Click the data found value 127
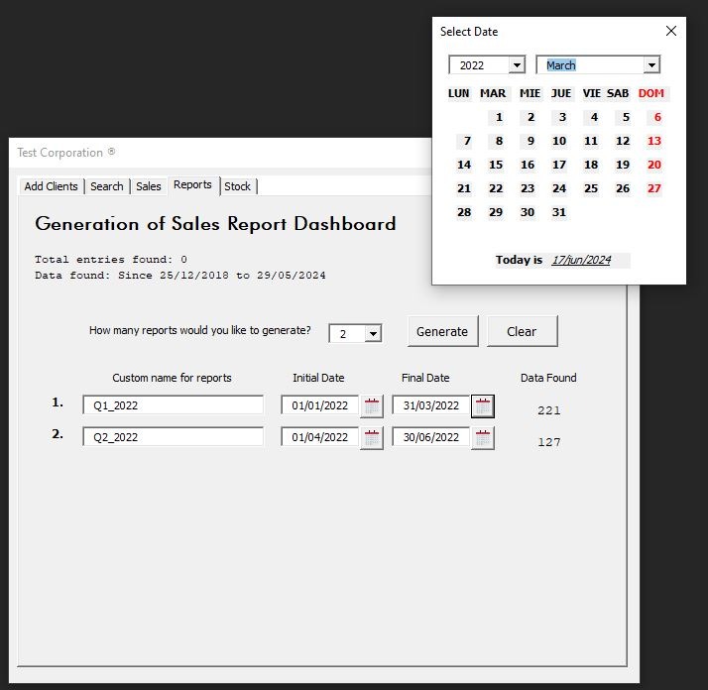Screen dimensions: 708x690 coord(549,442)
